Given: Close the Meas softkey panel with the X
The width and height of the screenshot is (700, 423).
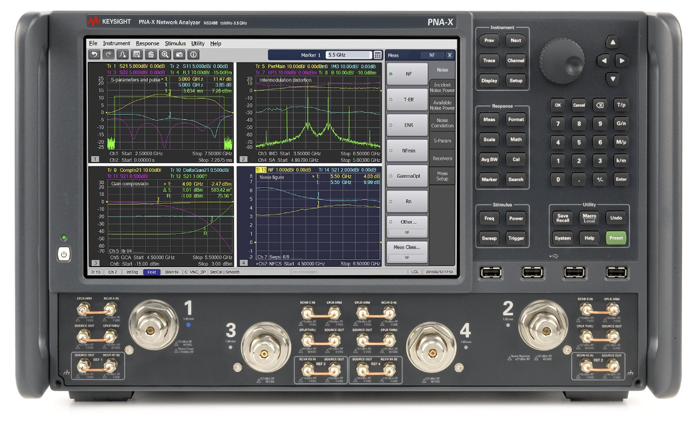Looking at the screenshot, I should tap(450, 55).
